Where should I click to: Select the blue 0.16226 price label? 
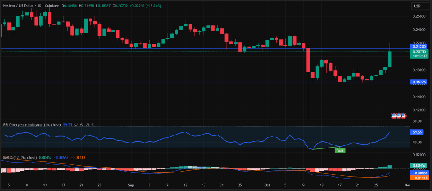(419, 82)
